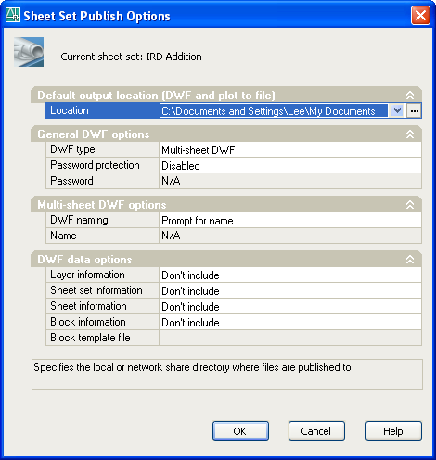Collapse the Default output location section
Screen dimensions: 436x460
click(x=410, y=96)
